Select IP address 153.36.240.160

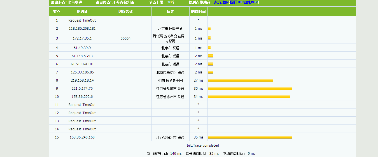tap(82, 137)
